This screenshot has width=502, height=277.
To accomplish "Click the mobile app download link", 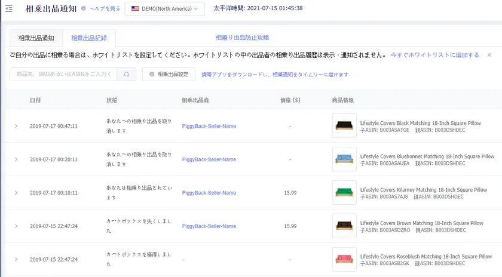I will 274,75.
